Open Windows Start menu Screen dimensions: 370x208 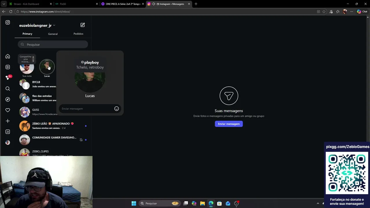pyautogui.click(x=134, y=203)
